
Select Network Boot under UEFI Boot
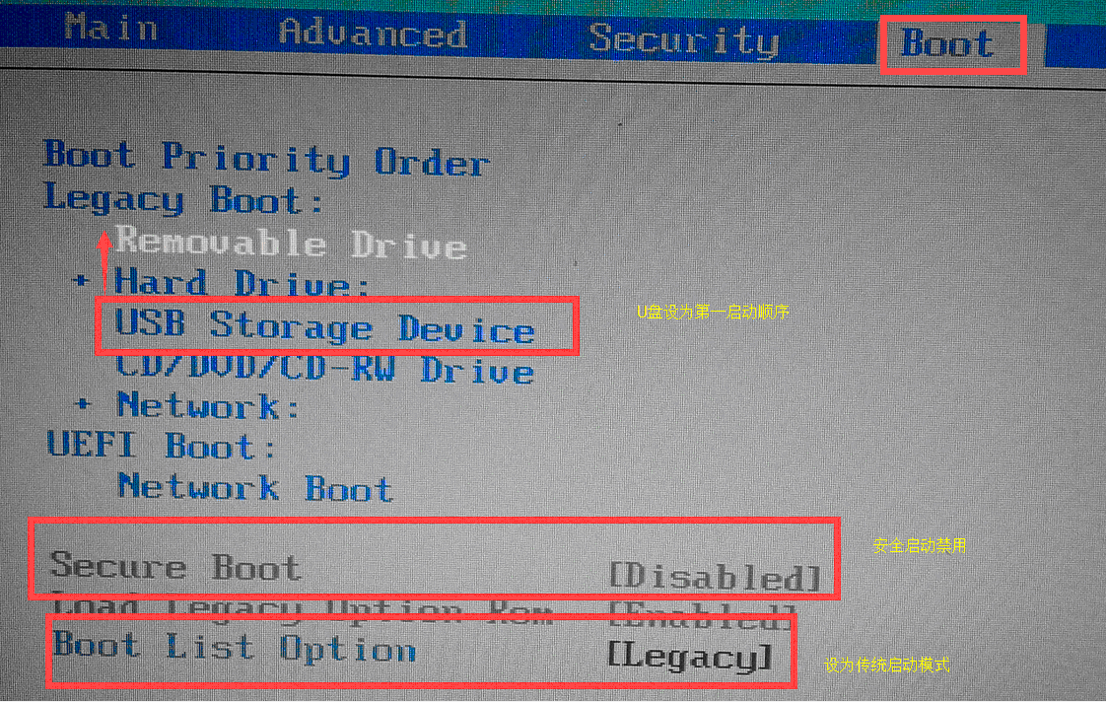pyautogui.click(x=254, y=487)
